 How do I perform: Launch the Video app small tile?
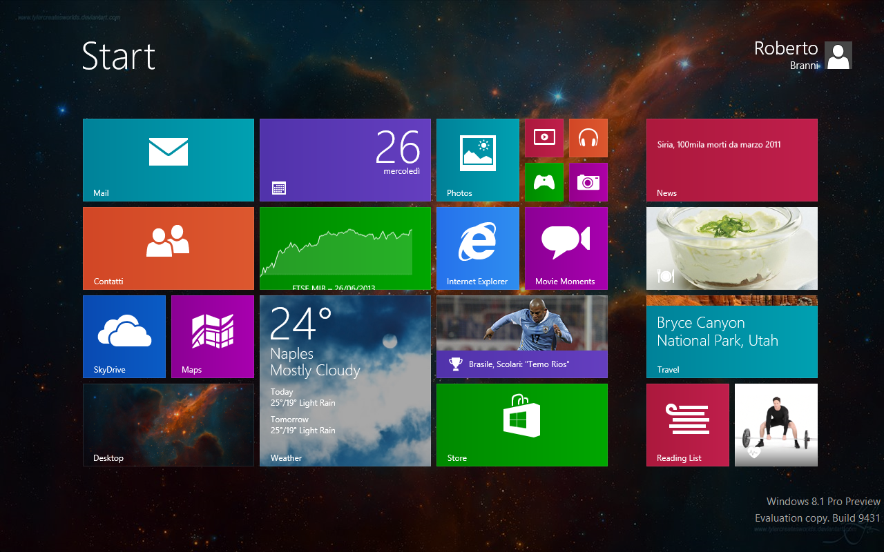(x=544, y=138)
